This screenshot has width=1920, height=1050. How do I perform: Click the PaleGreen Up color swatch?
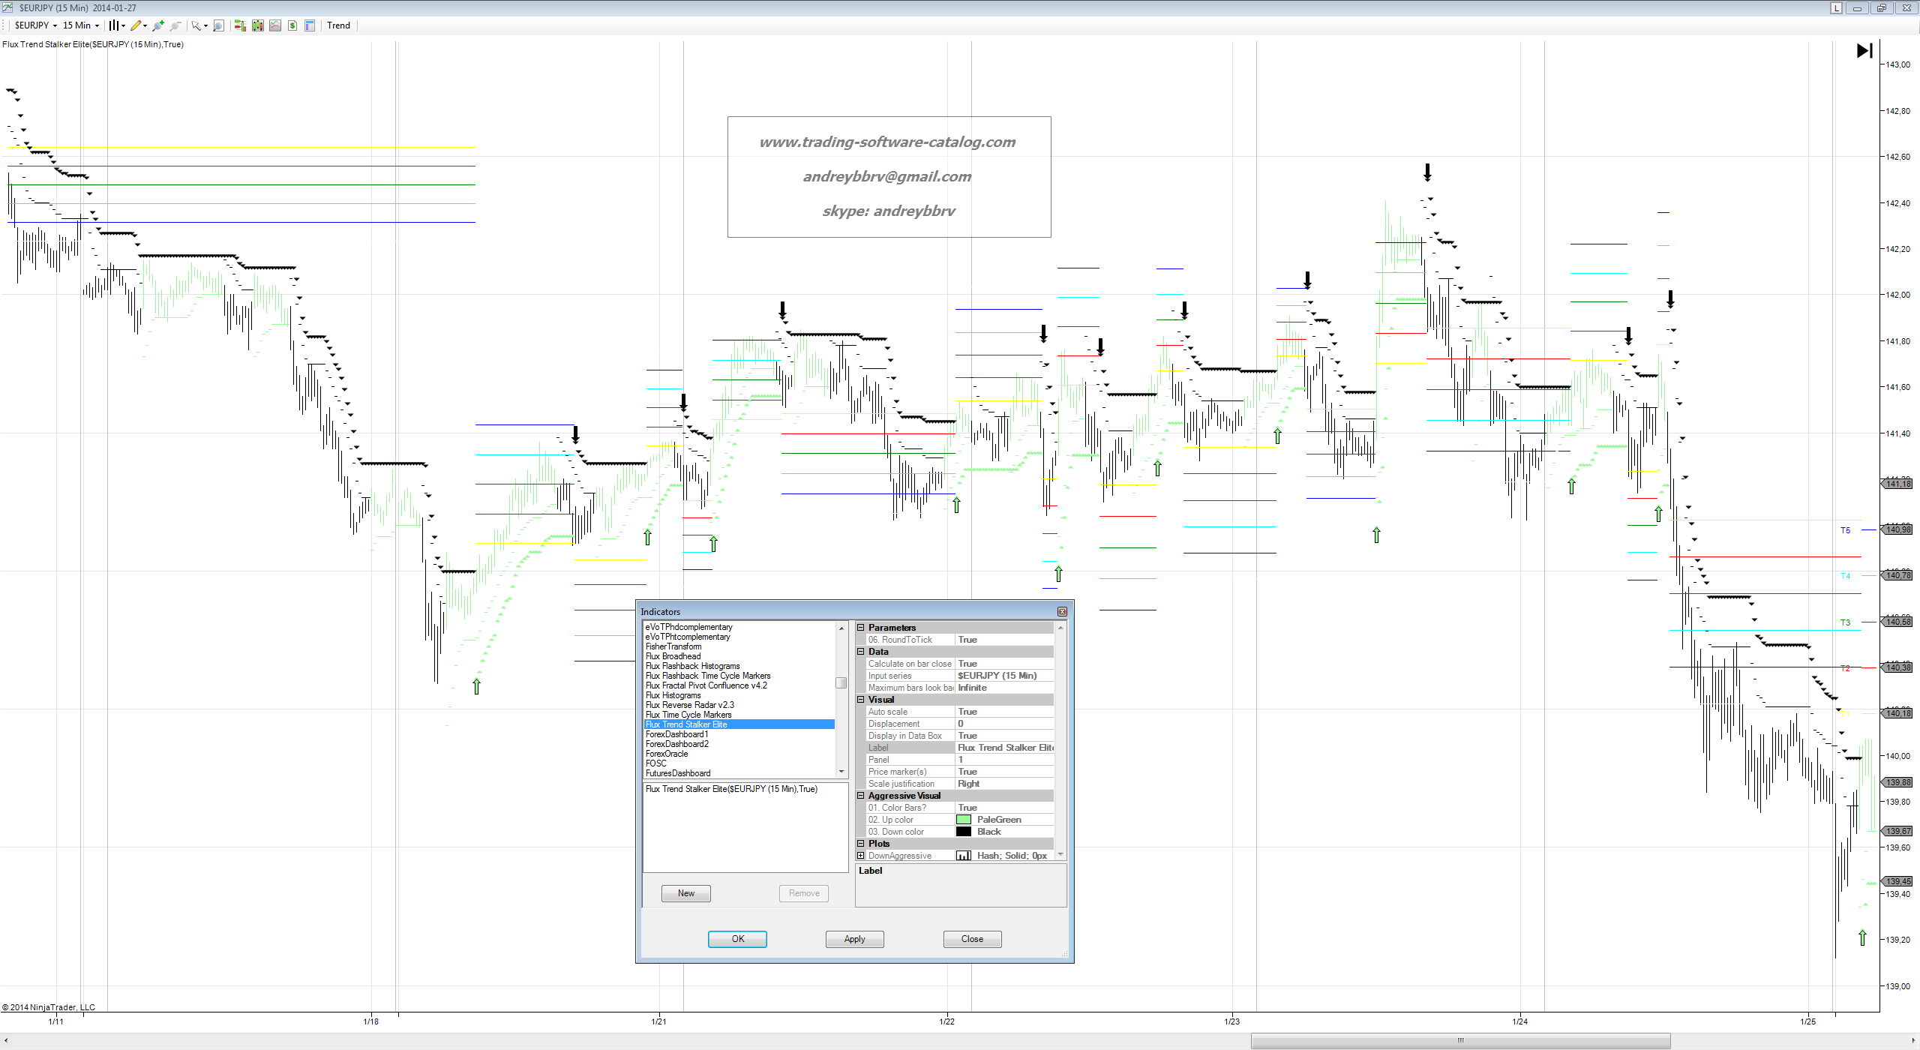(x=964, y=820)
